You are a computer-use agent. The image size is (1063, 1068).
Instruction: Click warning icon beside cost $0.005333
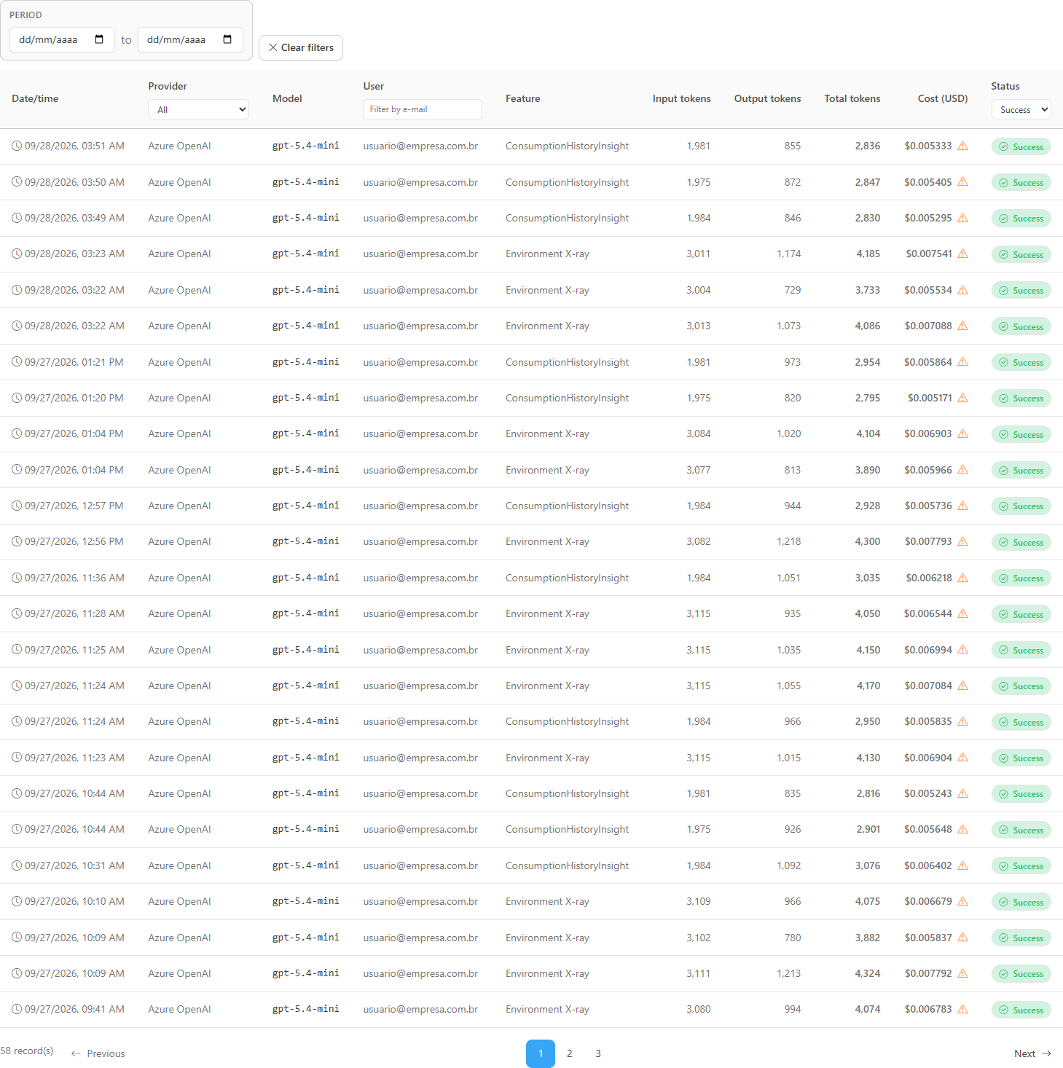962,146
